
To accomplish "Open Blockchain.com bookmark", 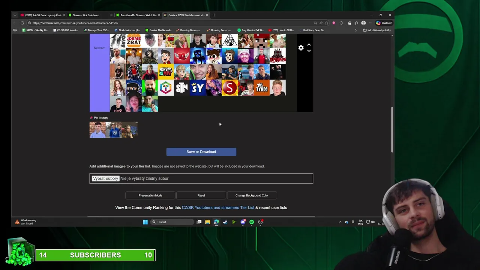I will [127, 30].
